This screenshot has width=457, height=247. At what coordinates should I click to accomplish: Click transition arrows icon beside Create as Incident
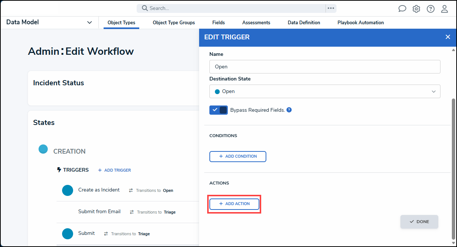[x=131, y=190]
